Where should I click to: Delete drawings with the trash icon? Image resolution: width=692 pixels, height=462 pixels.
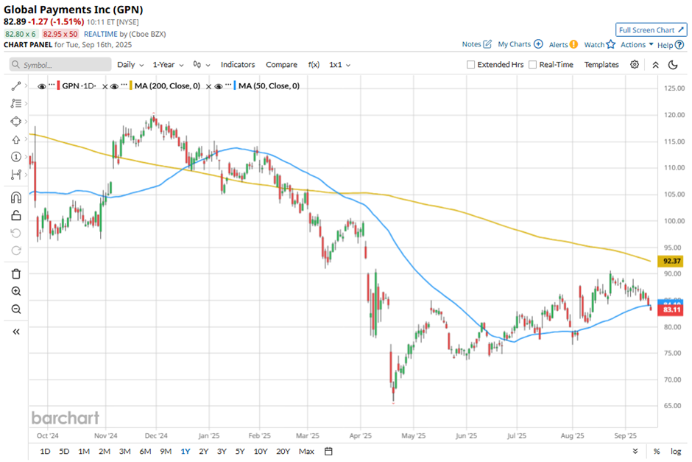tap(16, 274)
